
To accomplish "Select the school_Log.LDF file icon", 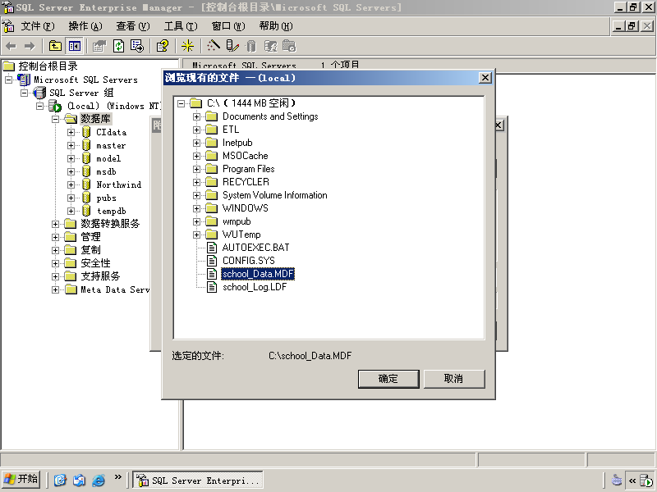I will click(x=213, y=286).
